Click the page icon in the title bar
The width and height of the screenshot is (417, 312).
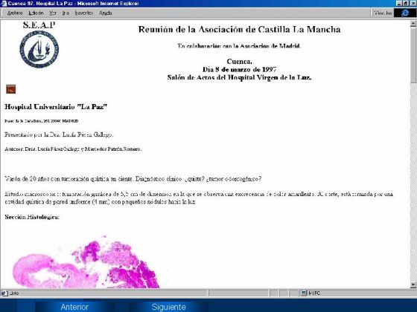(4, 4)
